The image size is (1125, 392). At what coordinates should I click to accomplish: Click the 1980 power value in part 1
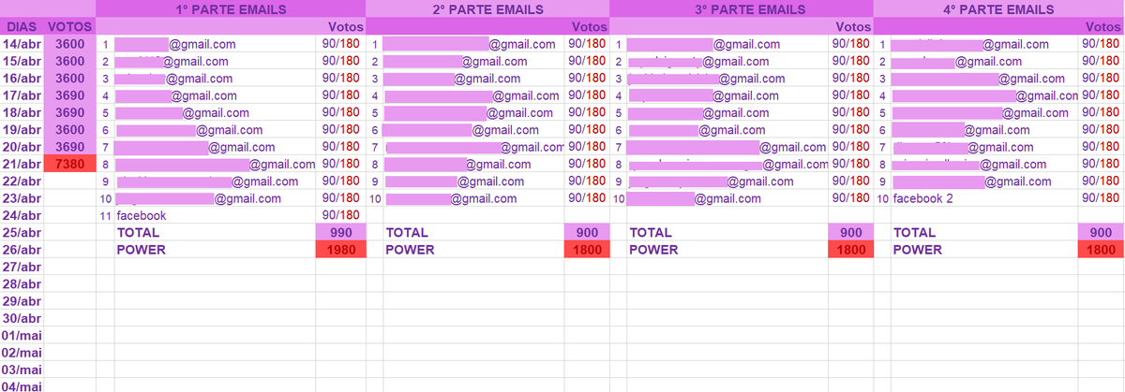340,250
